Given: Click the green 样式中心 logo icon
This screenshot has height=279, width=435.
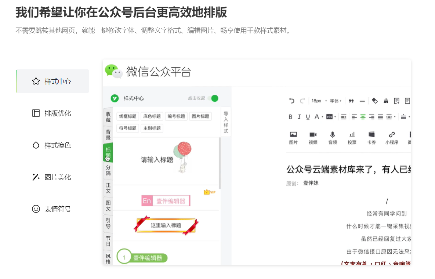Looking at the screenshot, I should click(x=115, y=98).
